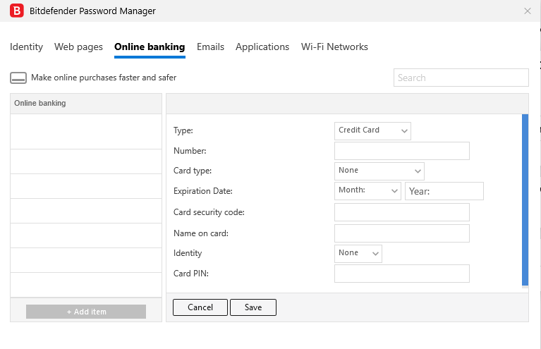Click the Bitdefender logo icon

[16, 11]
